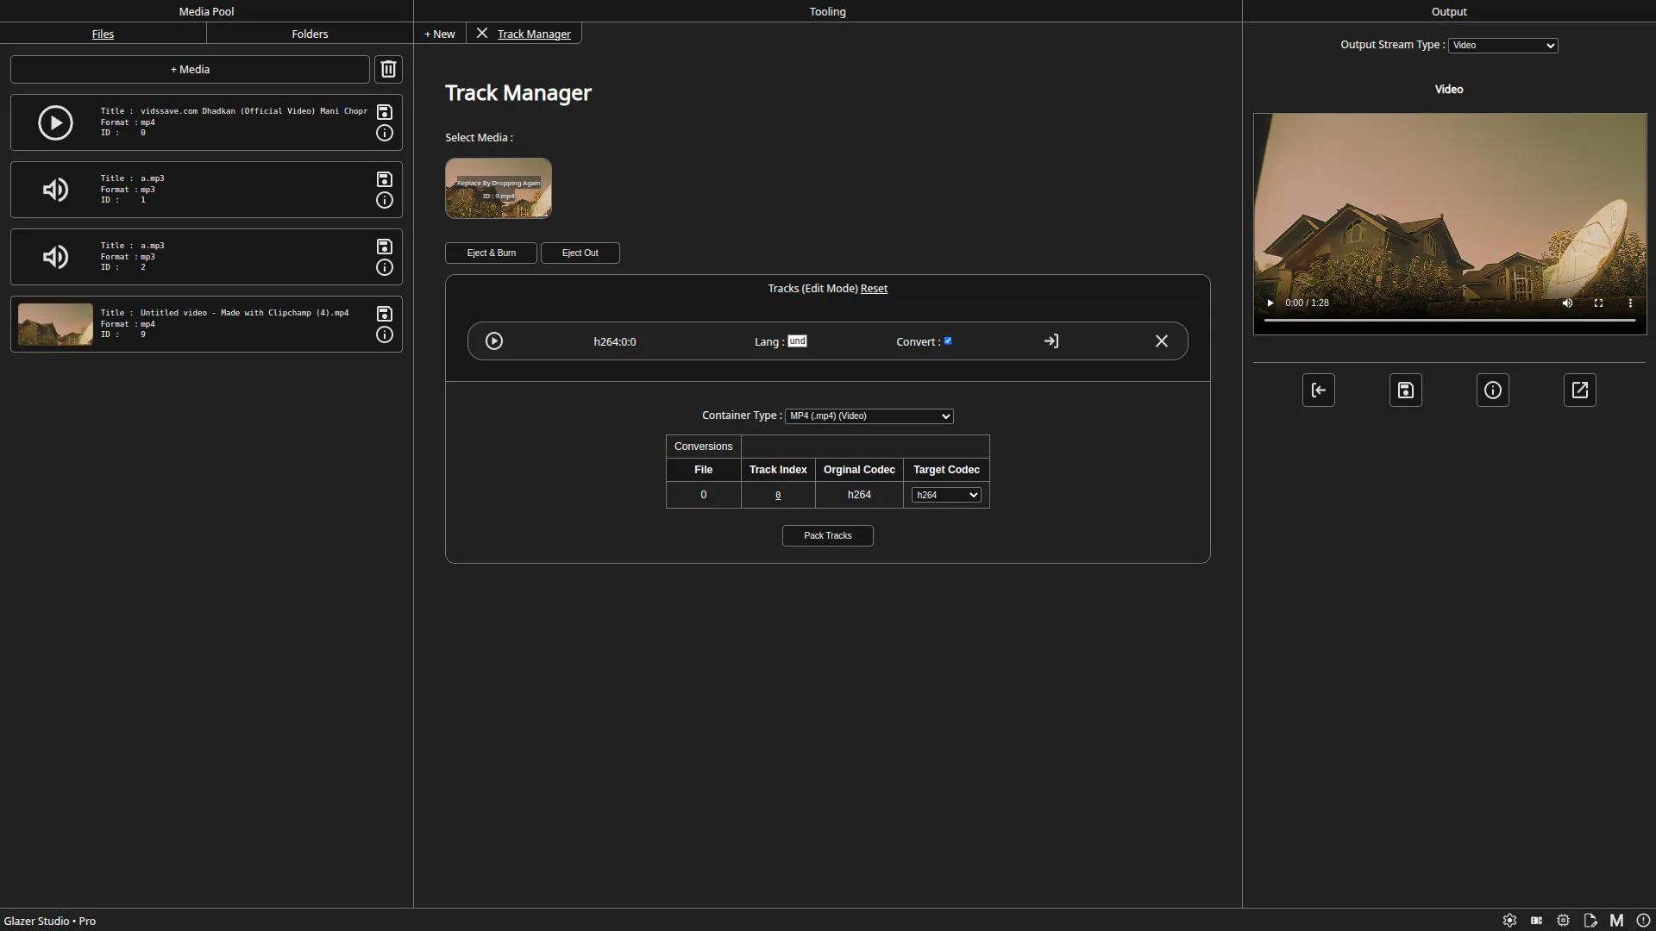Remove the h264:0:0 track
The image size is (1656, 931).
pyautogui.click(x=1162, y=341)
